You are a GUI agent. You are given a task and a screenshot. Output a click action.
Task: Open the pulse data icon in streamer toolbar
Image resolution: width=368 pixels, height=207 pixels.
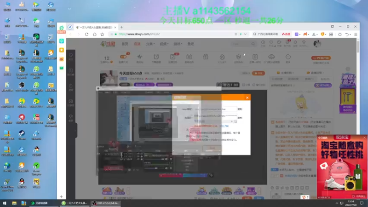coord(140,57)
